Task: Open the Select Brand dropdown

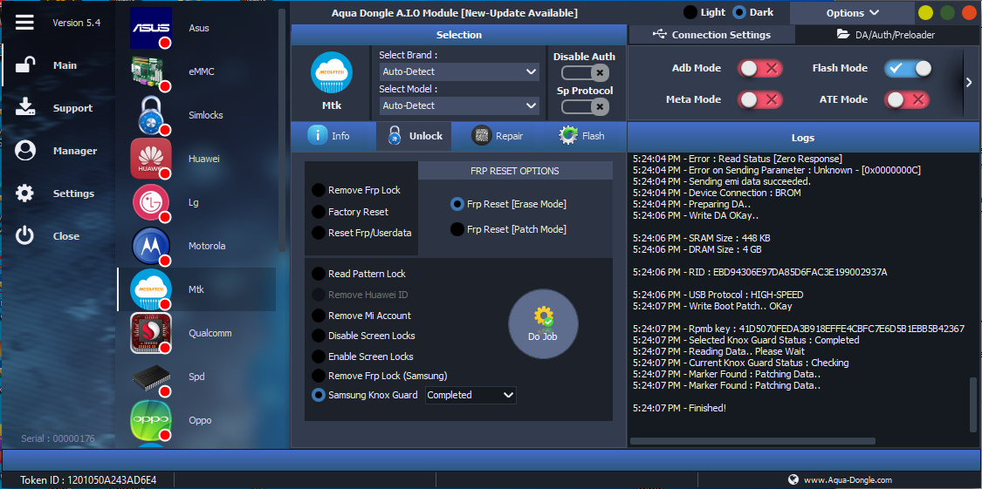Action: [459, 71]
